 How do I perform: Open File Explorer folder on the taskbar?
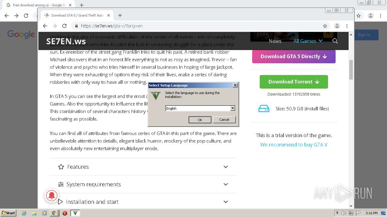tap(34, 213)
